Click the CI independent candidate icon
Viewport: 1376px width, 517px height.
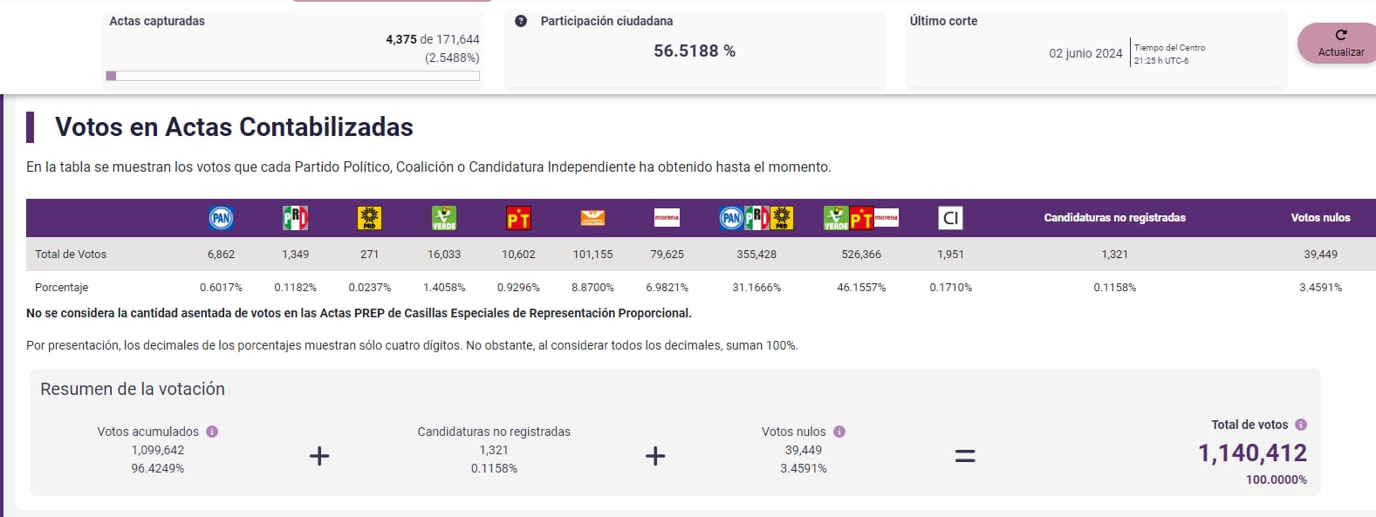point(950,218)
